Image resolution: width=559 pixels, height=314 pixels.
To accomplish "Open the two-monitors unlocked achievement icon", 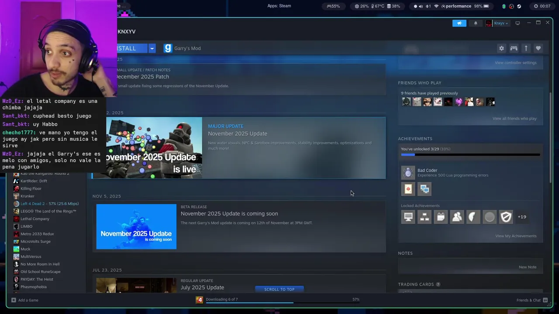I will pos(424,189).
